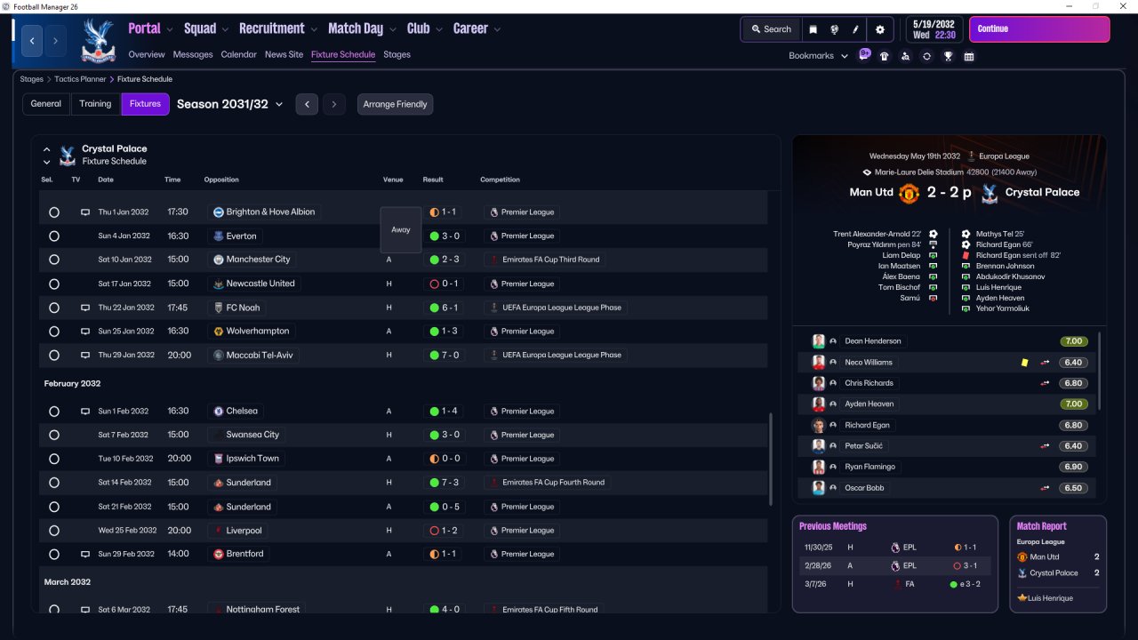Open the trophy shortcut icon

click(948, 56)
